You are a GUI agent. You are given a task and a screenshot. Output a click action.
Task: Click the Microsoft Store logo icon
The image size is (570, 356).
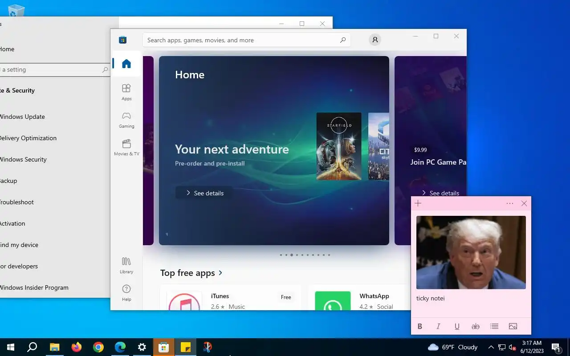tap(123, 40)
